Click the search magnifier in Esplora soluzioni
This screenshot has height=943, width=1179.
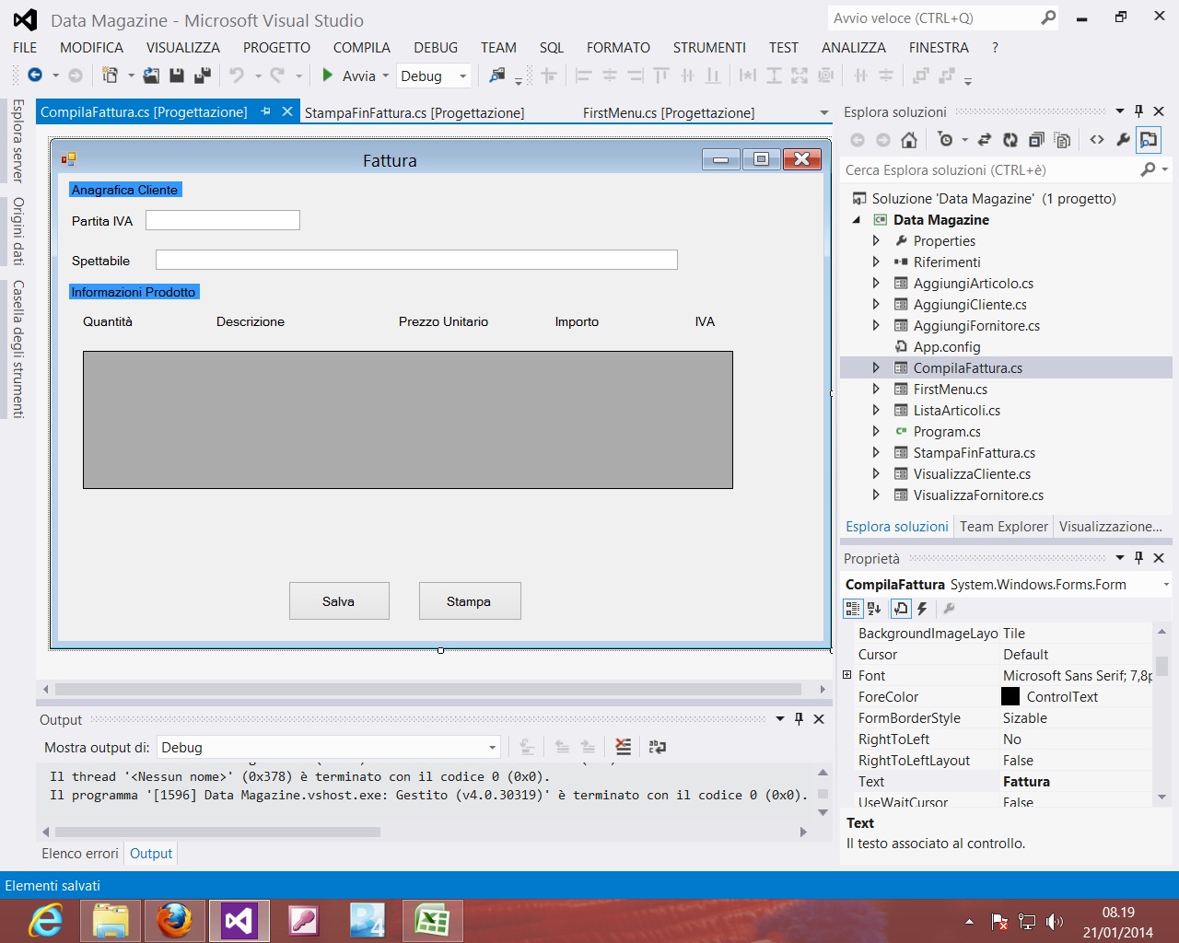click(1148, 169)
